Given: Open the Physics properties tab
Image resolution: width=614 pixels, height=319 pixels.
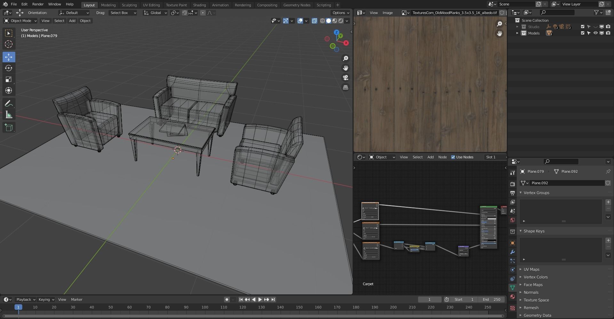Looking at the screenshot, I should (x=513, y=270).
